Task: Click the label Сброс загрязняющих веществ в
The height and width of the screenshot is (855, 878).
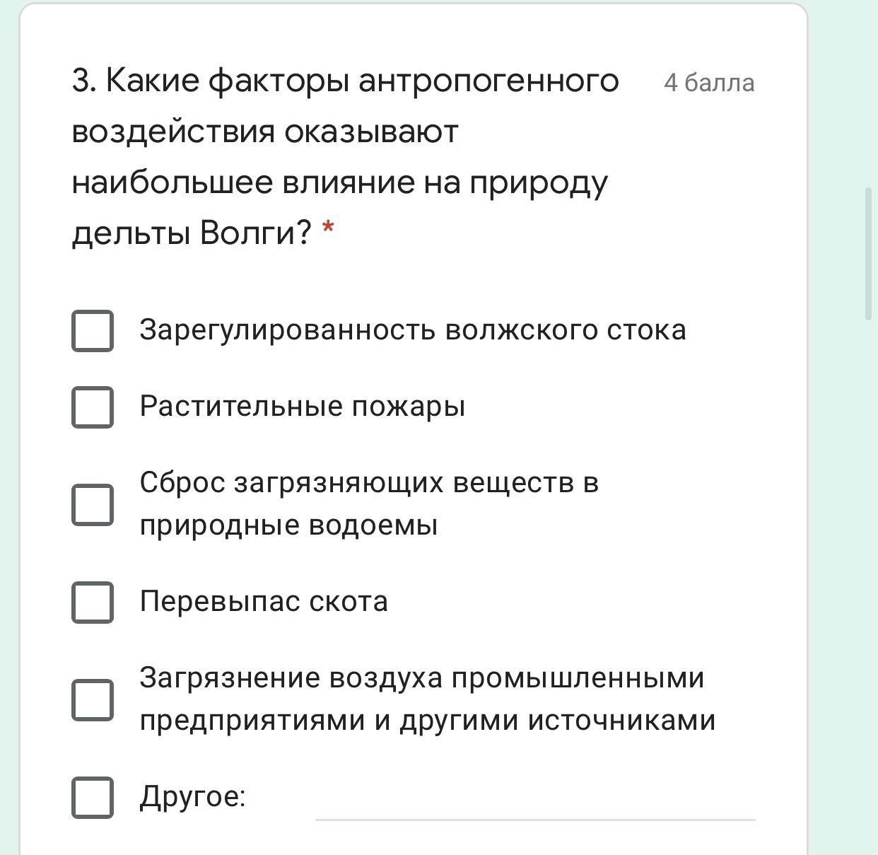Action: click(x=368, y=483)
